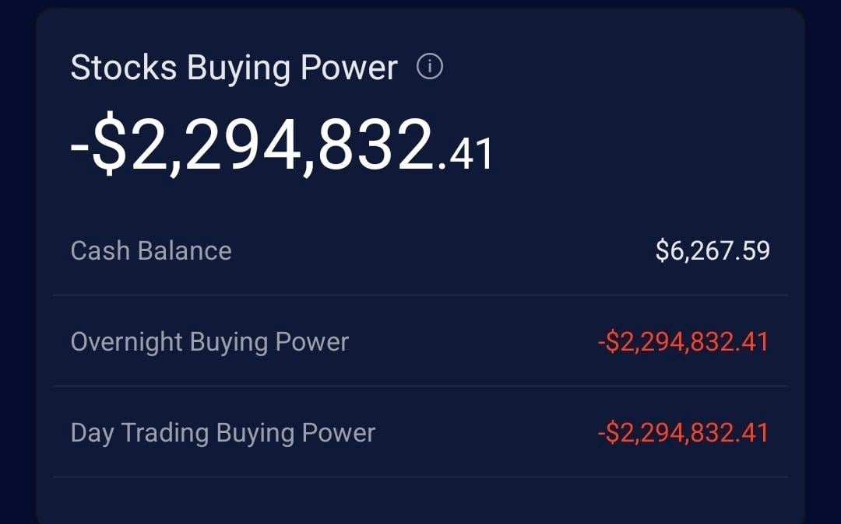Tap the info icon beside Stocks Buying Power
Screen dimensions: 841x524
tap(429, 68)
